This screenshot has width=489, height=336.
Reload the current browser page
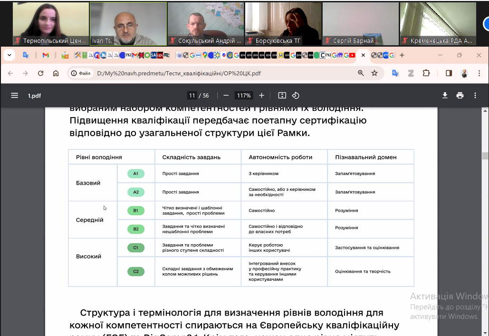[x=40, y=73]
